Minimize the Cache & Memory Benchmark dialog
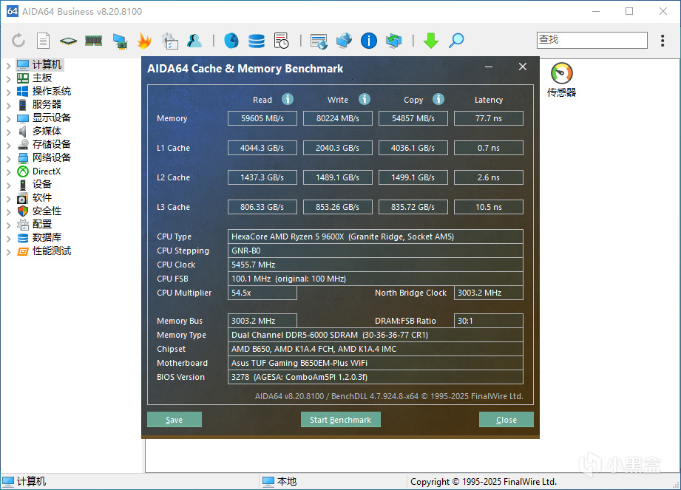This screenshot has width=681, height=490. [489, 67]
